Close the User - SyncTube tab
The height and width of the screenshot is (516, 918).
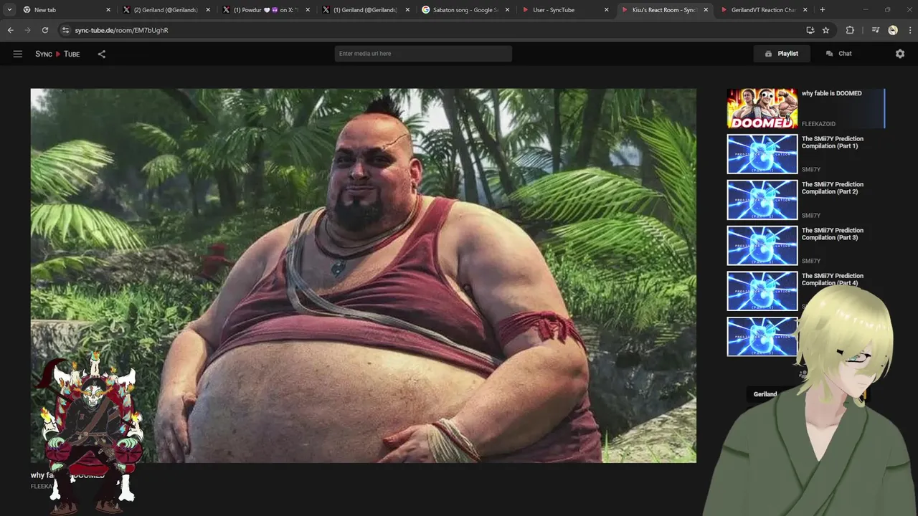point(606,10)
